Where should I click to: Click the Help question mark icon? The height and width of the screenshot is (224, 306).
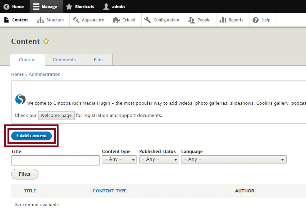(256, 20)
